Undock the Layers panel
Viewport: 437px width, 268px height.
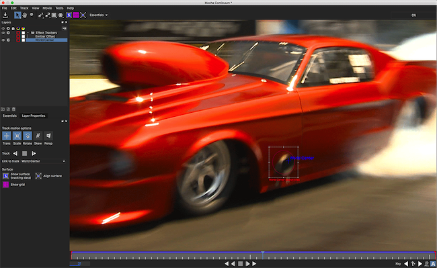pos(63,22)
